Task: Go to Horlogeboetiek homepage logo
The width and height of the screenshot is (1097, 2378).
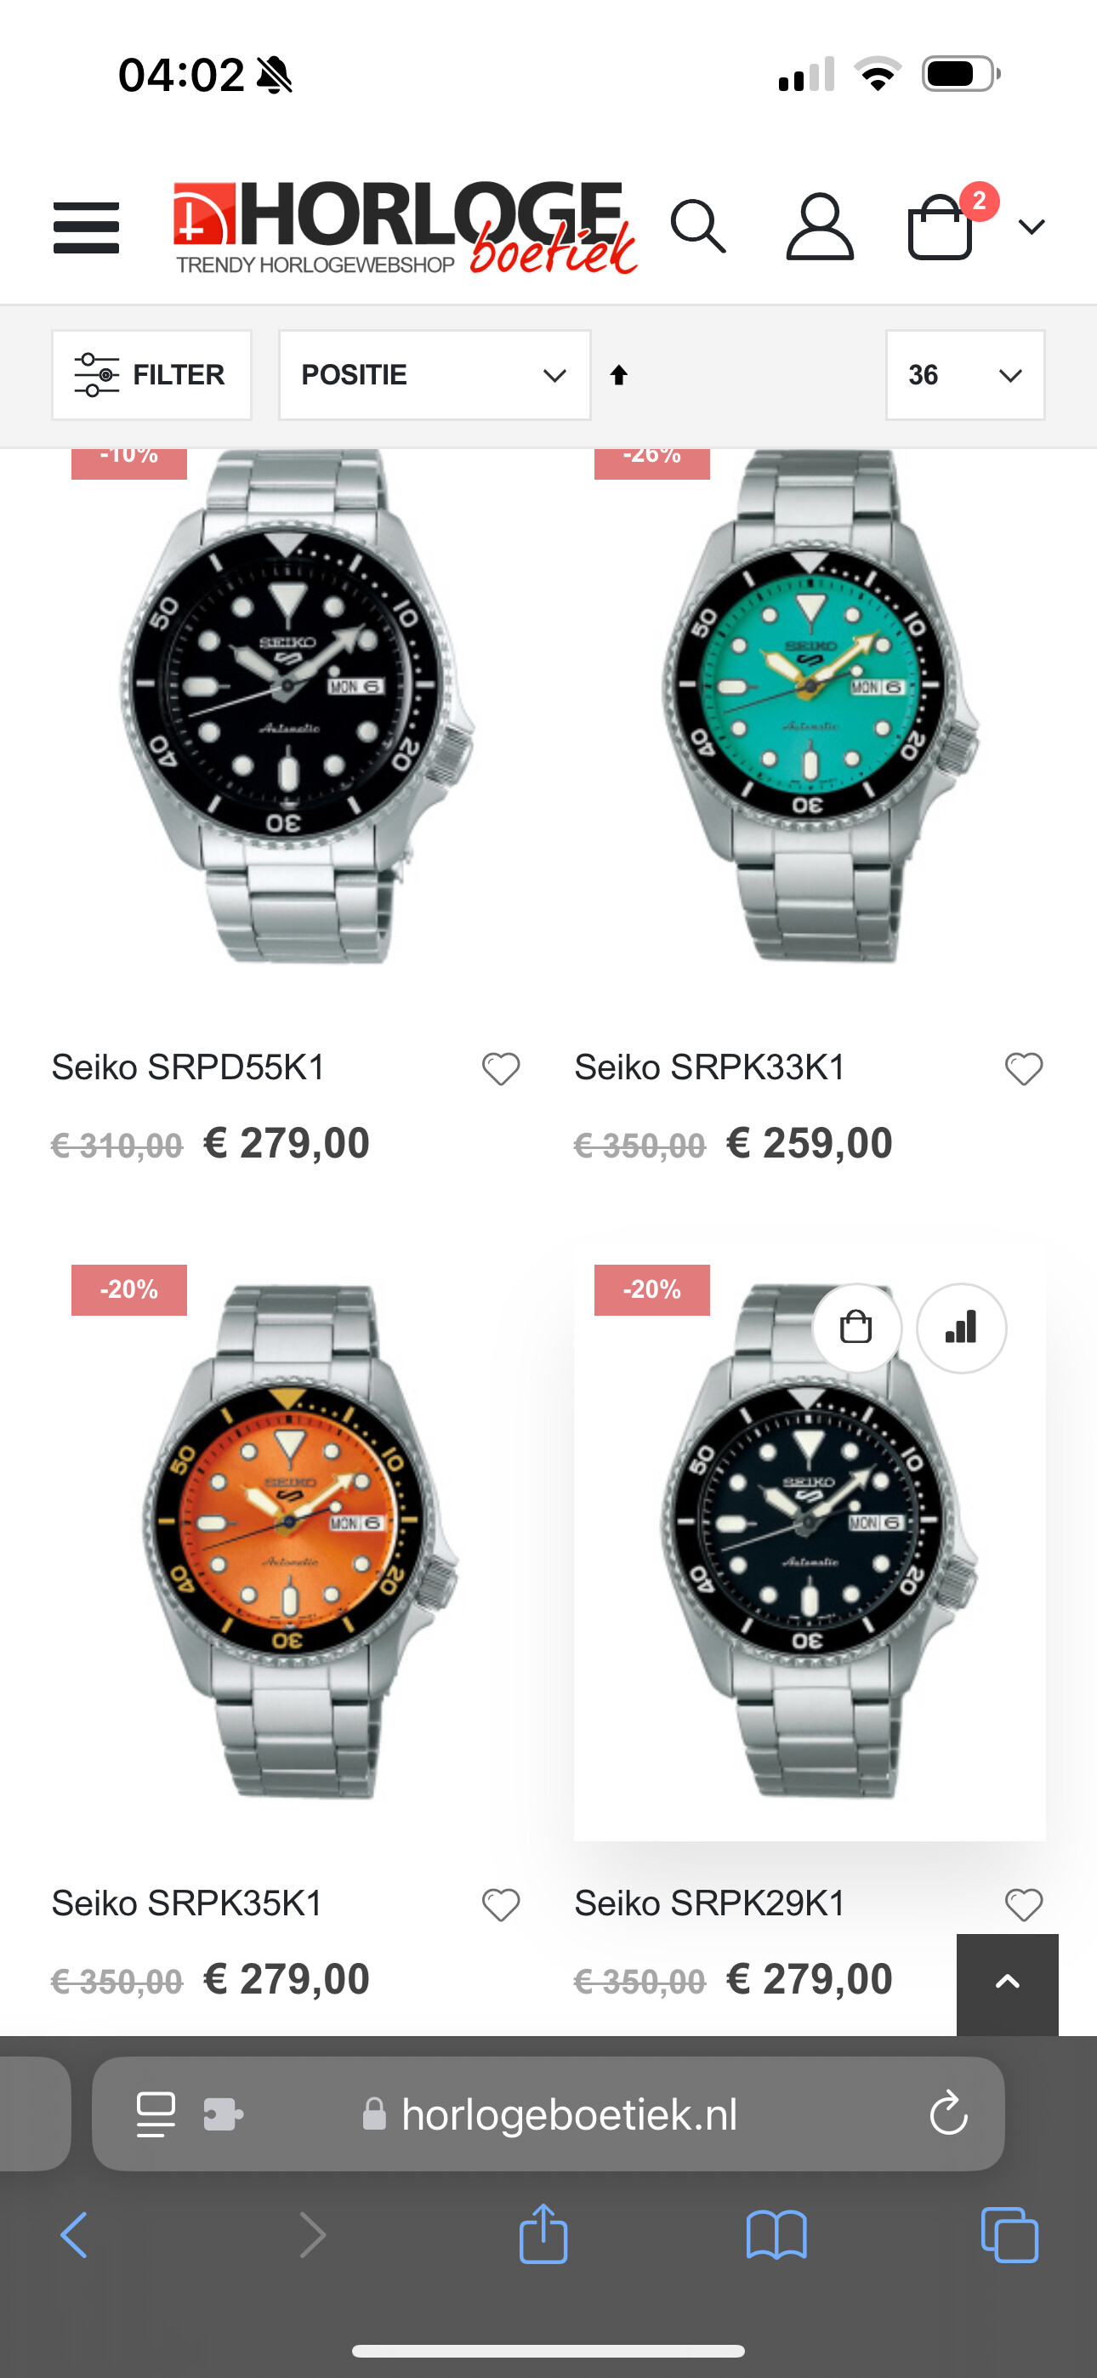Action: 406,227
